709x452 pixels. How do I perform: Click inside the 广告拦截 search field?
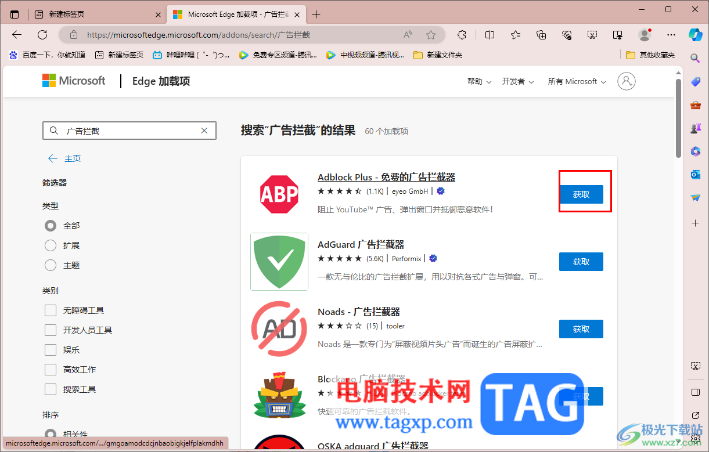131,131
